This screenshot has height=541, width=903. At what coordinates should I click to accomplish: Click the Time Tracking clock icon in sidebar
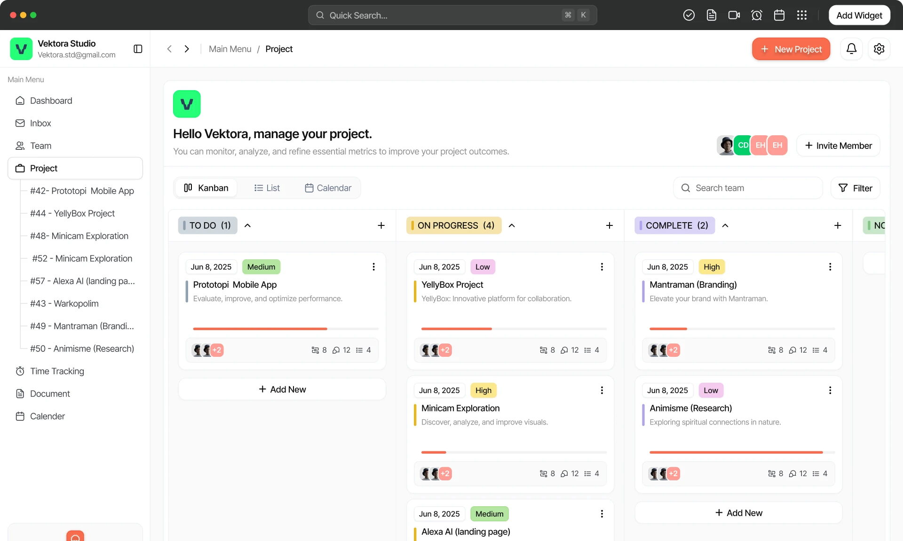pos(20,371)
